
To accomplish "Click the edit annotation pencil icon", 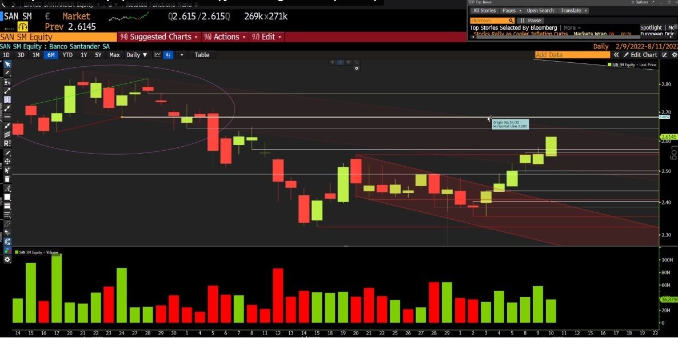I will coord(7,153).
